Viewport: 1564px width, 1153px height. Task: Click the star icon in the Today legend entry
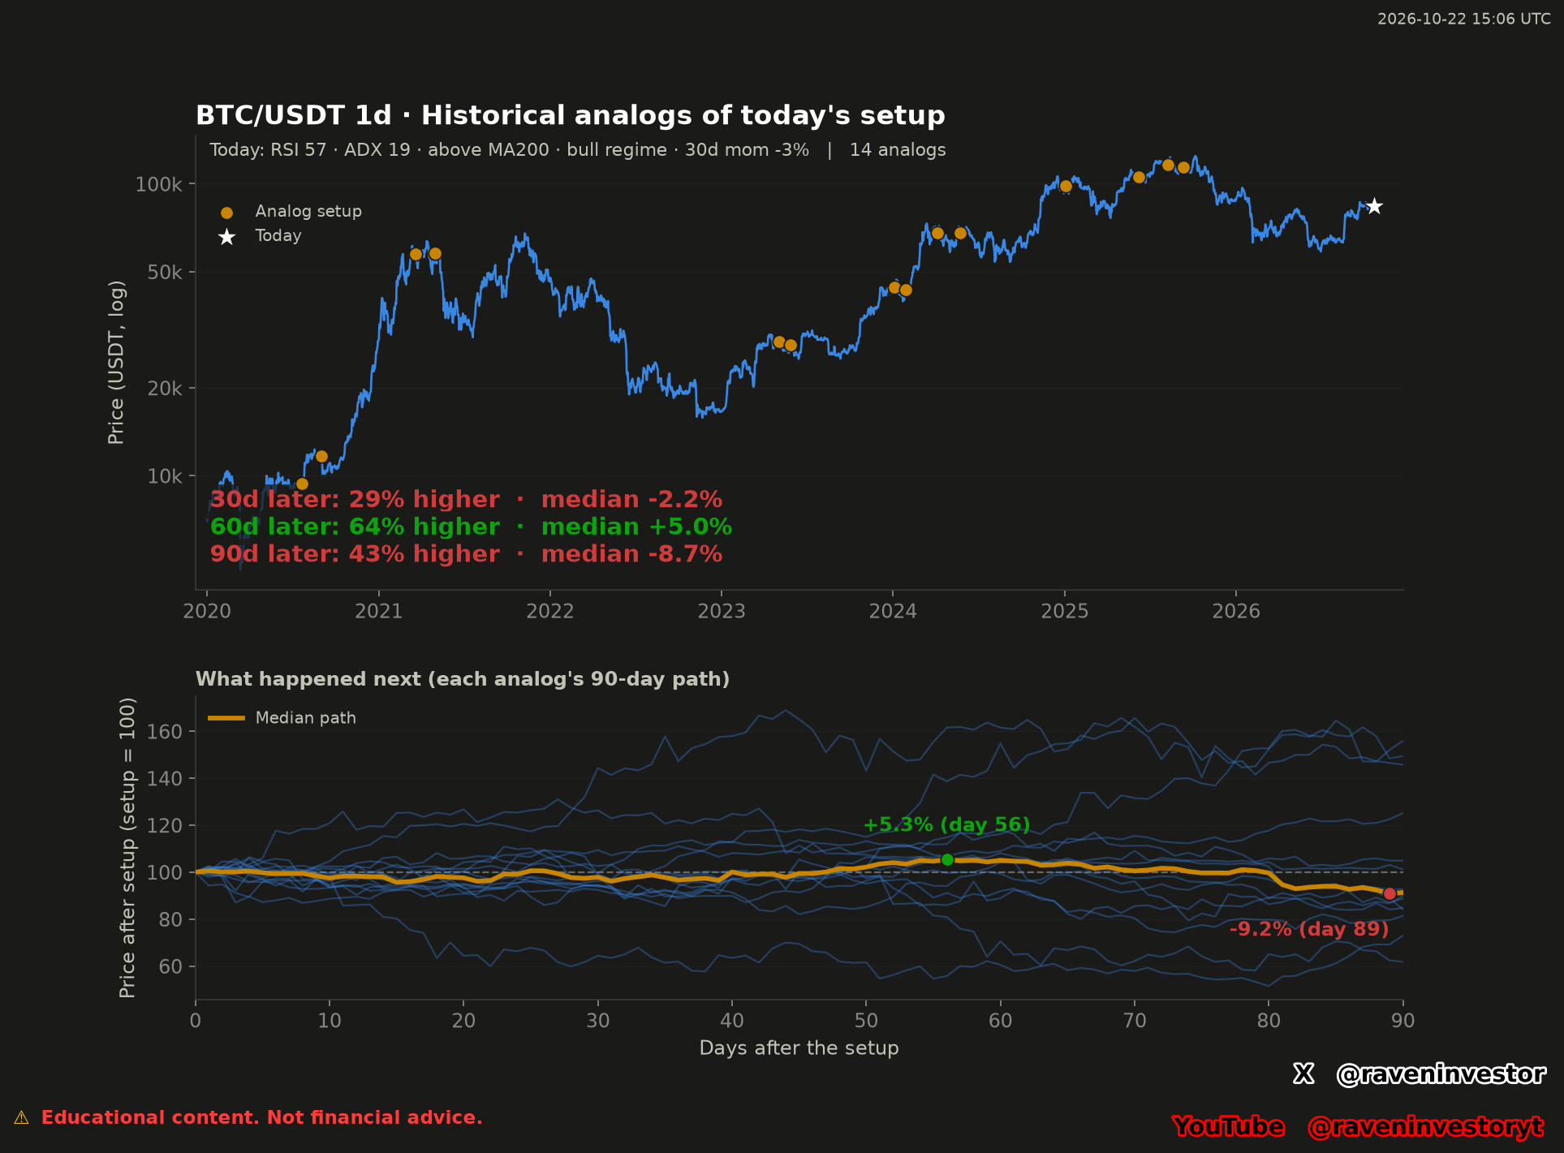226,237
